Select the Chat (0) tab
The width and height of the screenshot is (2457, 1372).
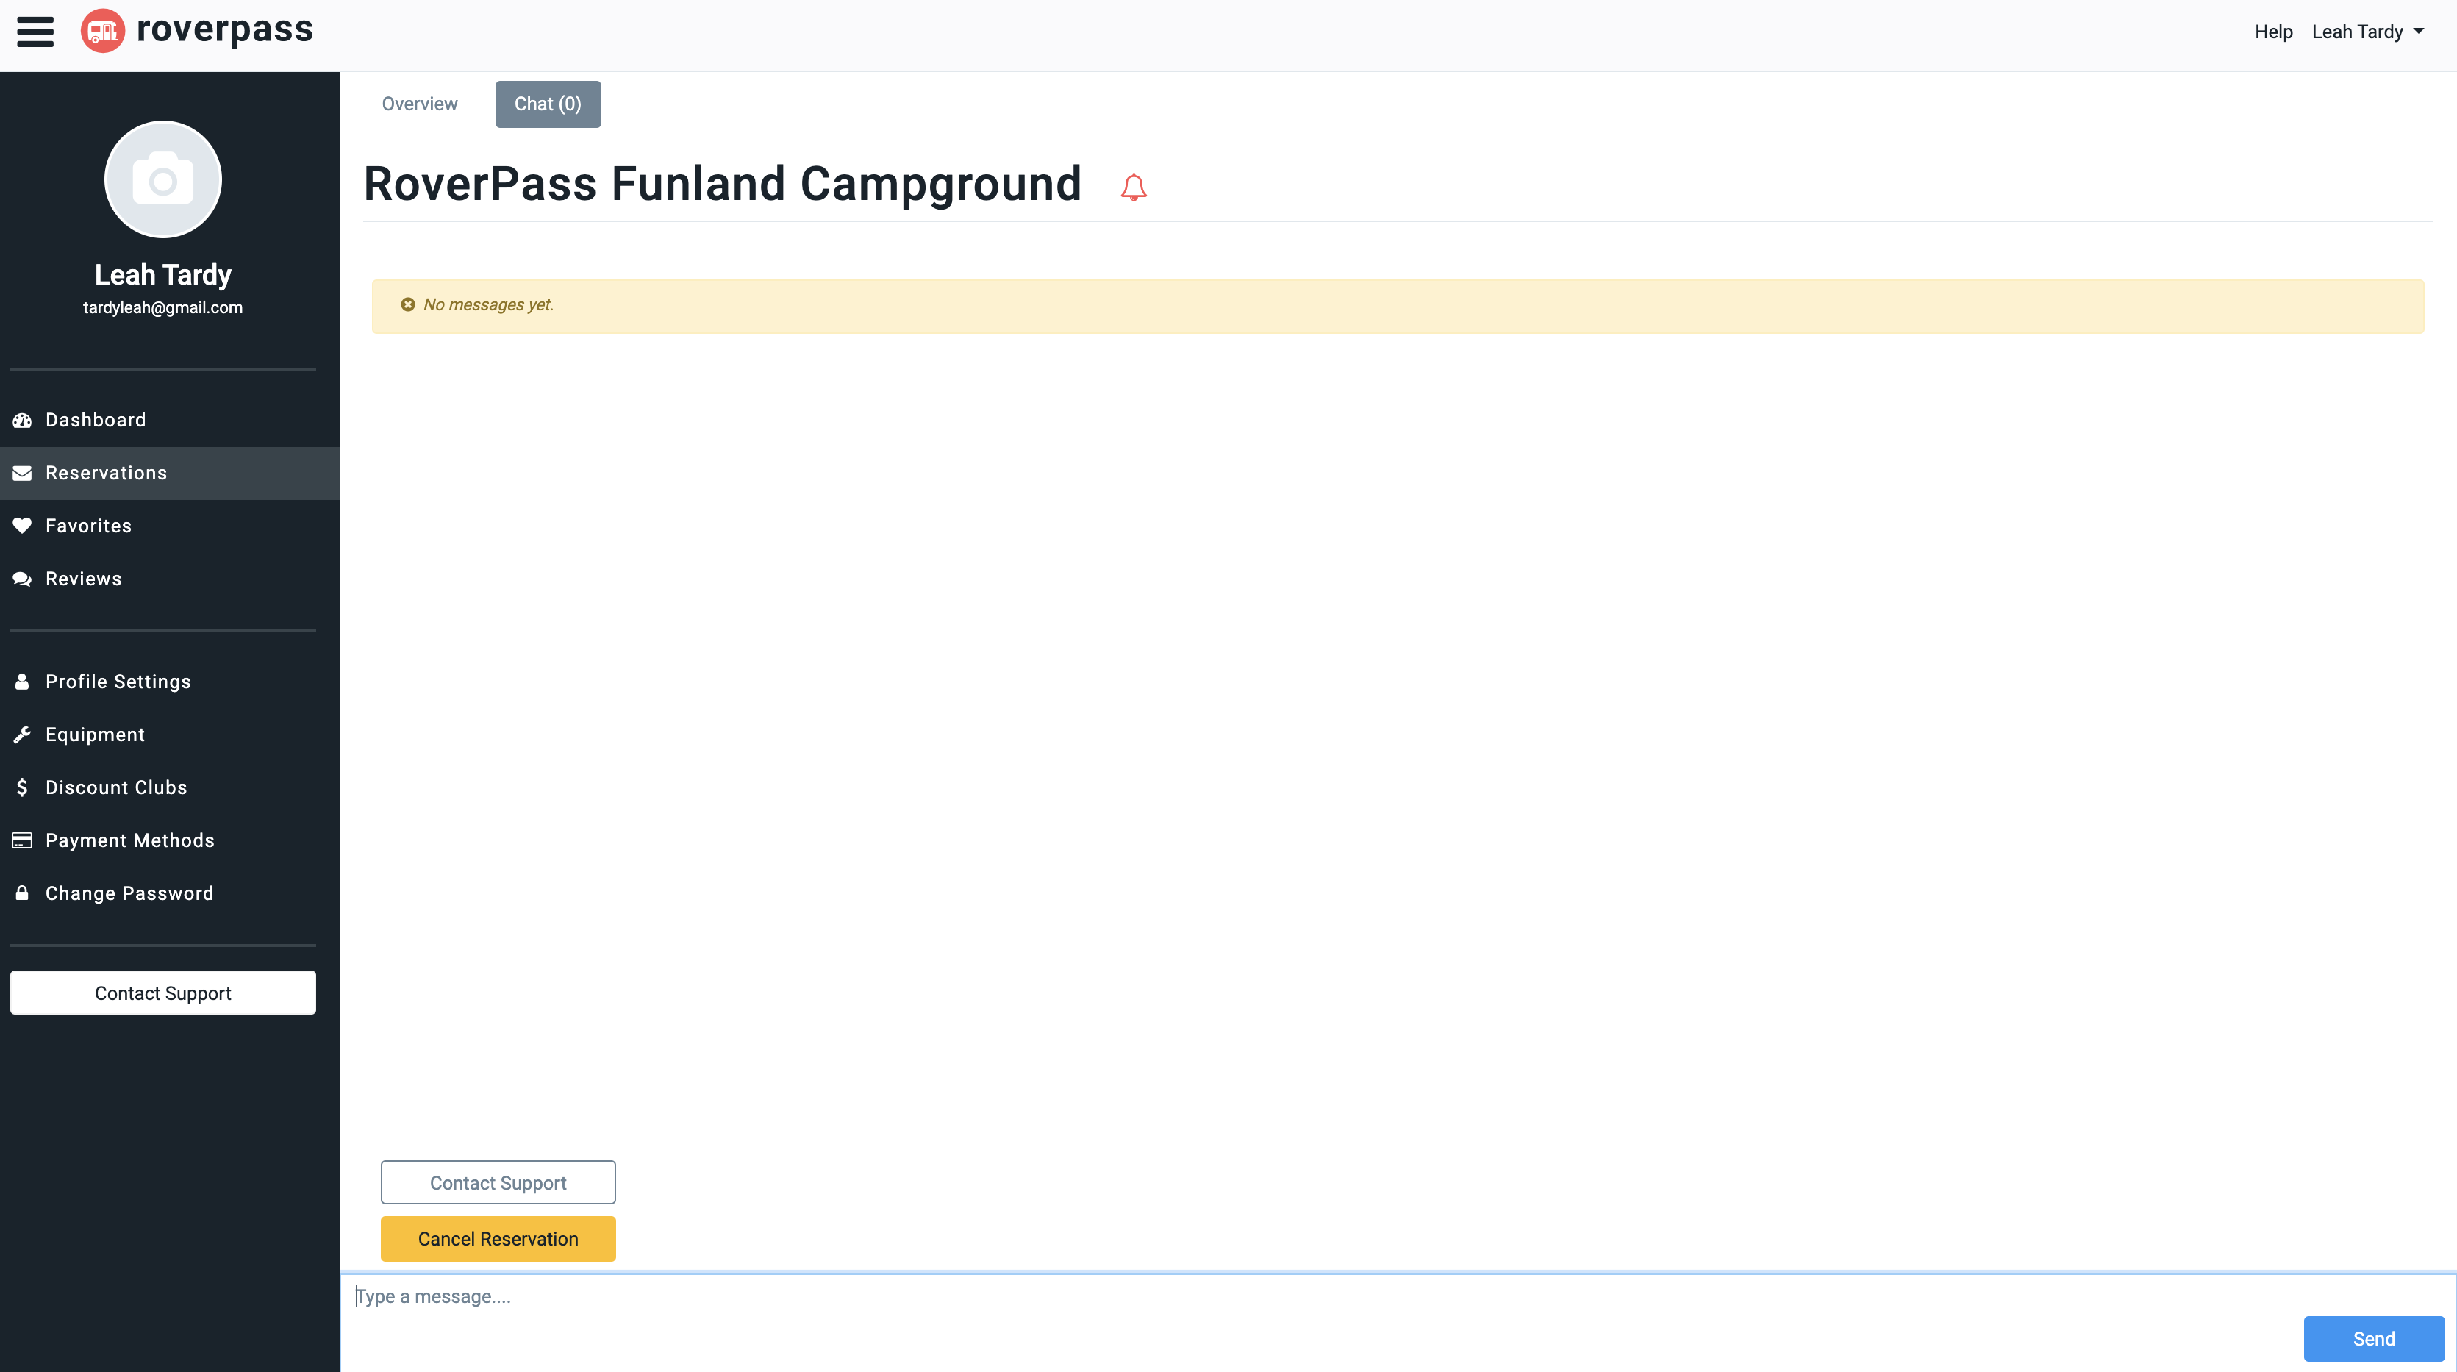coord(548,104)
